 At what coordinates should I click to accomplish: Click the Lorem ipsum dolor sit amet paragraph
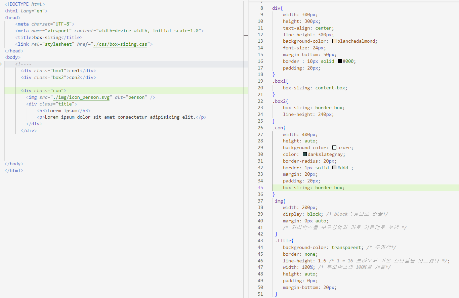[120, 117]
